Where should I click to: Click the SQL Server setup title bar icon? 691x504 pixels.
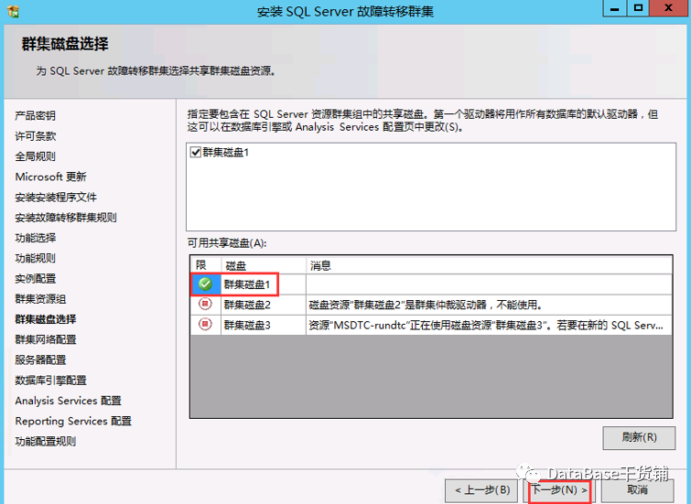pyautogui.click(x=13, y=11)
